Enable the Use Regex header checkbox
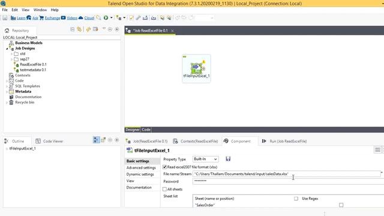The height and width of the screenshot is (216, 384). coord(296,199)
